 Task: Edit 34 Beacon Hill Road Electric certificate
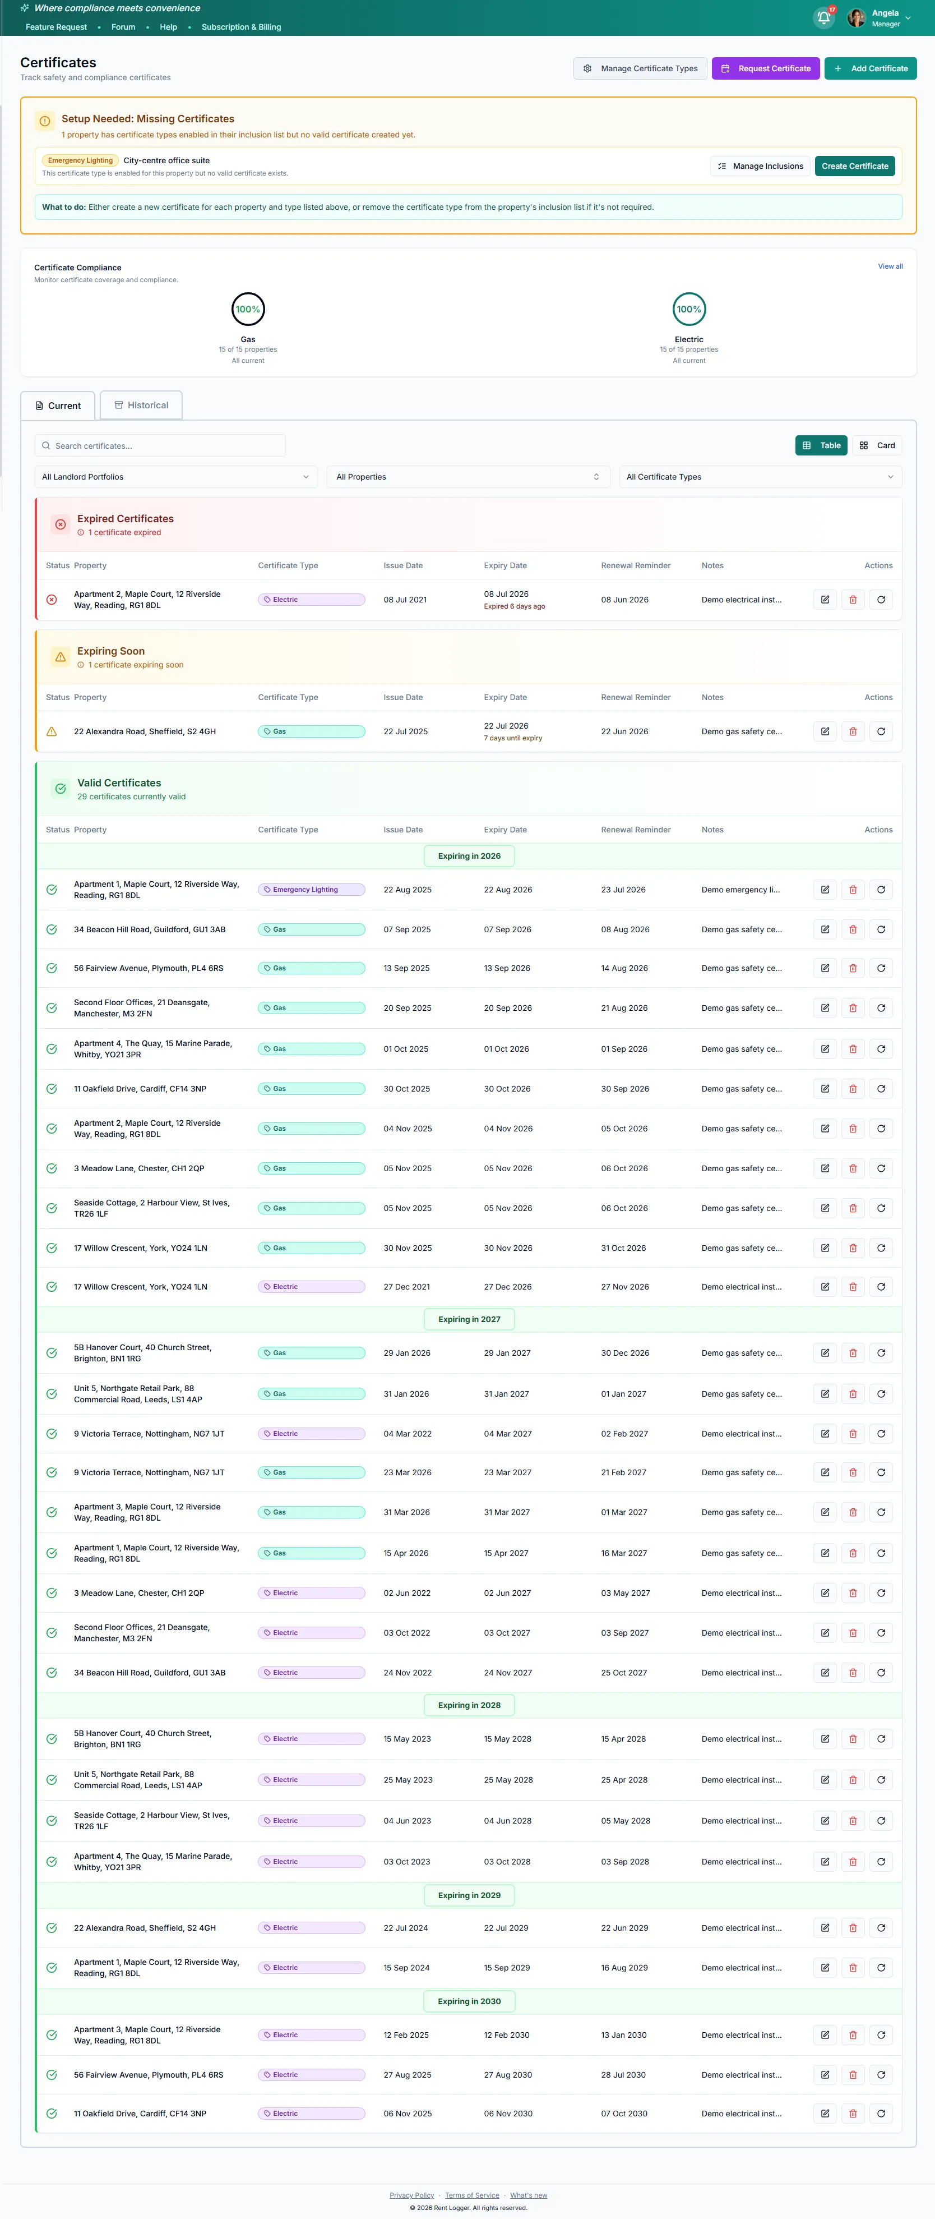point(825,1673)
